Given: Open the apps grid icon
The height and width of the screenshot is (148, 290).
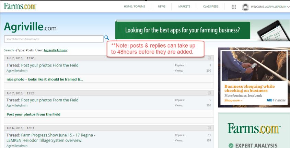Looking at the screenshot, I should click(x=234, y=7).
